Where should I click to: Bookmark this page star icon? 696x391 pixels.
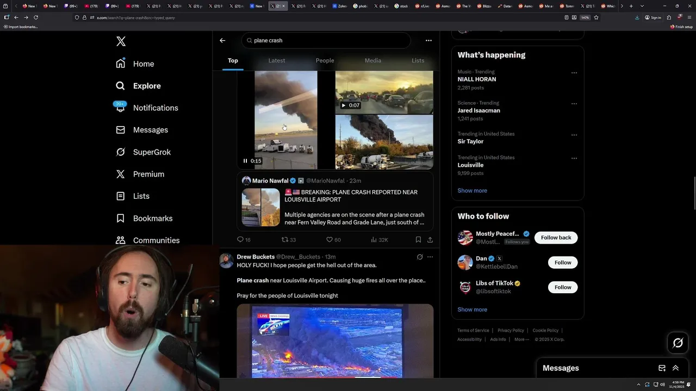596,17
